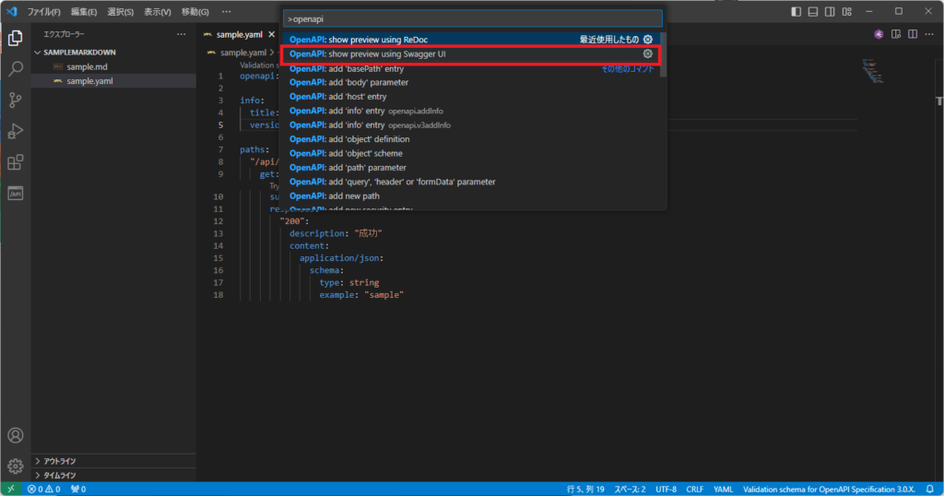944x496 pixels.
Task: Run add 'info' entry openapi.v3addInfo command
Action: [x=471, y=124]
